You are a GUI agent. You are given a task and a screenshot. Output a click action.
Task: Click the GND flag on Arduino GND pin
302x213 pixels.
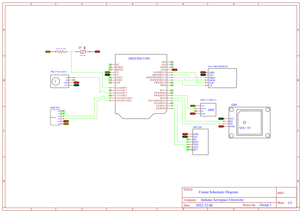174,70
